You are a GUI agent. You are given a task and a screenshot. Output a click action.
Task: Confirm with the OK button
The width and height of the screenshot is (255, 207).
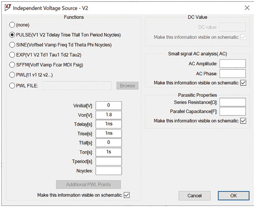click(234, 196)
